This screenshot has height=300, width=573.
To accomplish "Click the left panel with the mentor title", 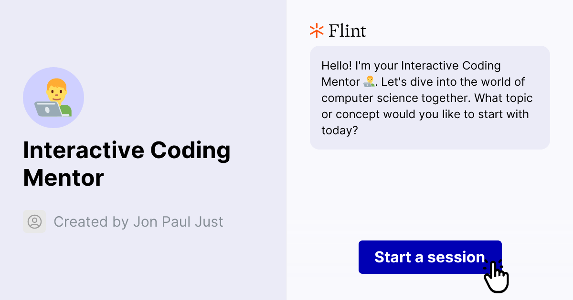I will [x=143, y=150].
